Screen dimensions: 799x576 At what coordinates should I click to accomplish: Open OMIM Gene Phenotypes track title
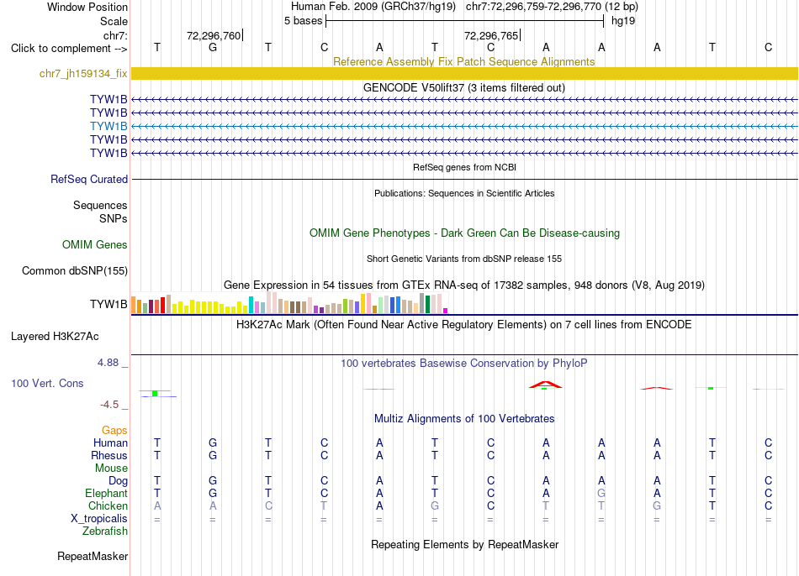(x=464, y=233)
